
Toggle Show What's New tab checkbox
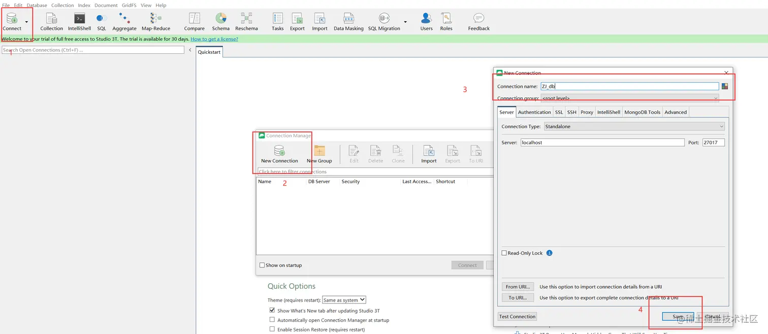tap(272, 310)
